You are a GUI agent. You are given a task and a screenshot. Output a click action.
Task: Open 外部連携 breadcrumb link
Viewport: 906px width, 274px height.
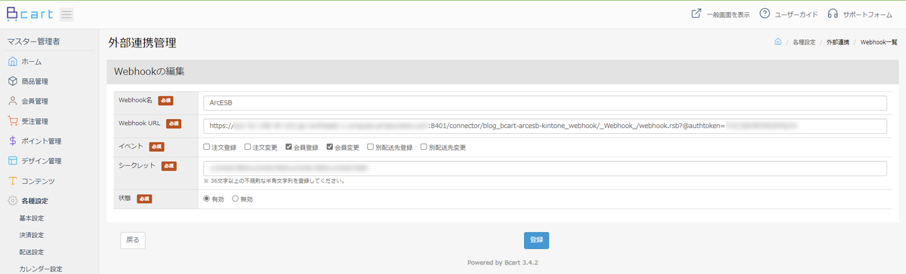[838, 42]
